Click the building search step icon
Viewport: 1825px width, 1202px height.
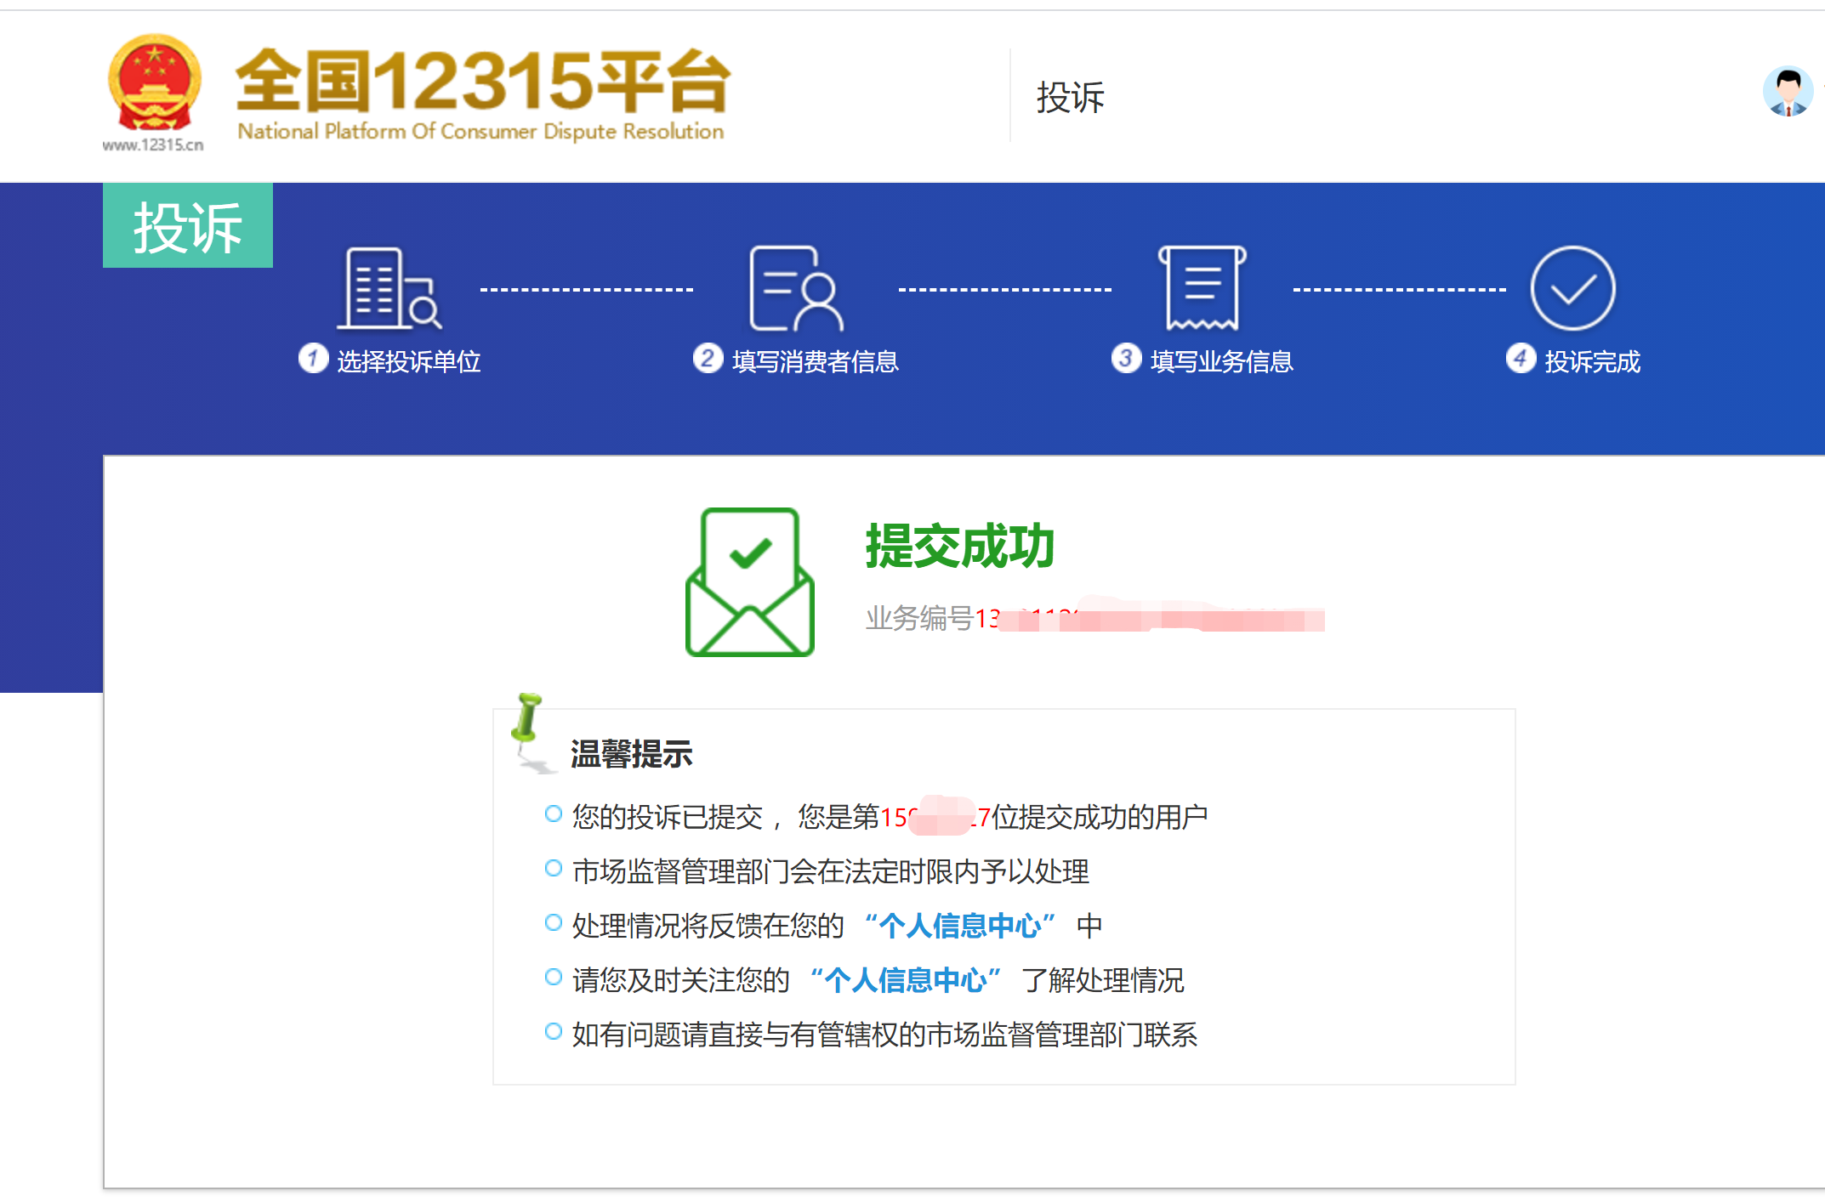point(389,289)
